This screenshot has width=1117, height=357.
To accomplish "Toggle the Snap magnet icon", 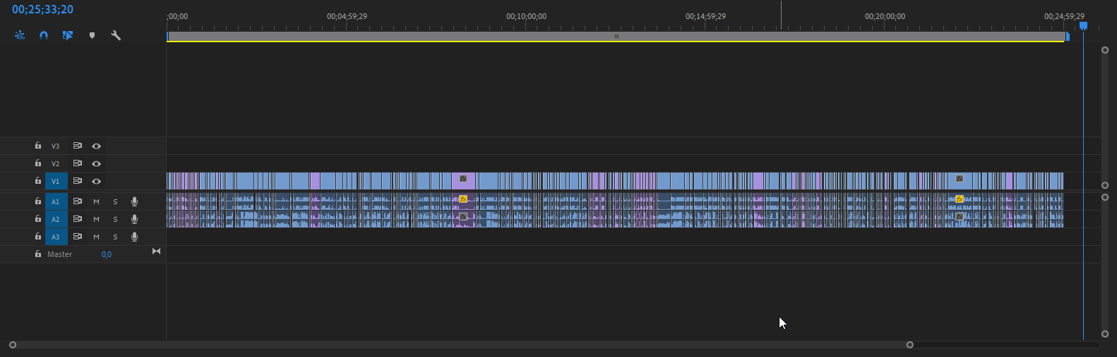I will point(44,35).
